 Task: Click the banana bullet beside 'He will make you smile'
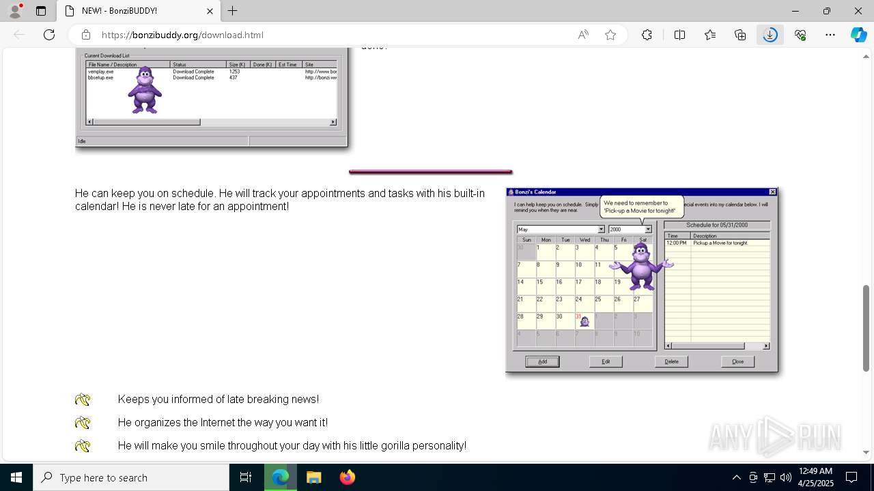(x=83, y=446)
